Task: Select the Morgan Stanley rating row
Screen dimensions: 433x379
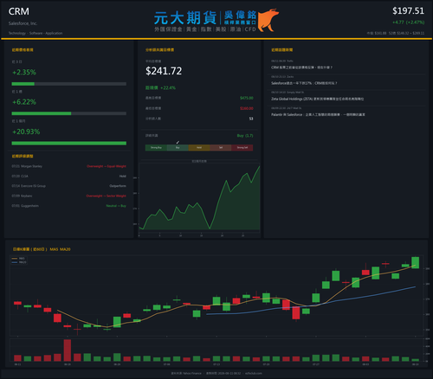Action: pyautogui.click(x=69, y=166)
